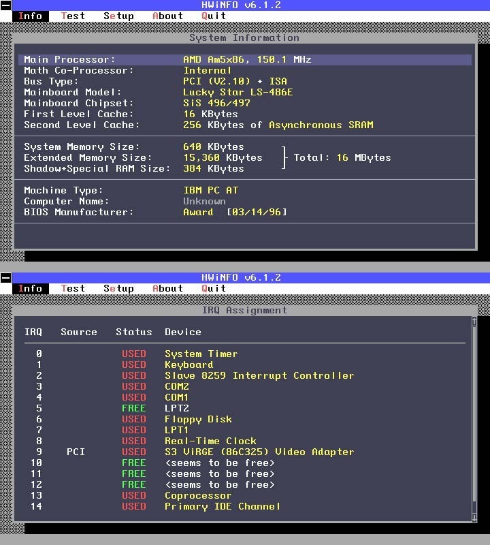Click FREE status of IRQ 10
Screen dimensions: 490x545
point(134,463)
